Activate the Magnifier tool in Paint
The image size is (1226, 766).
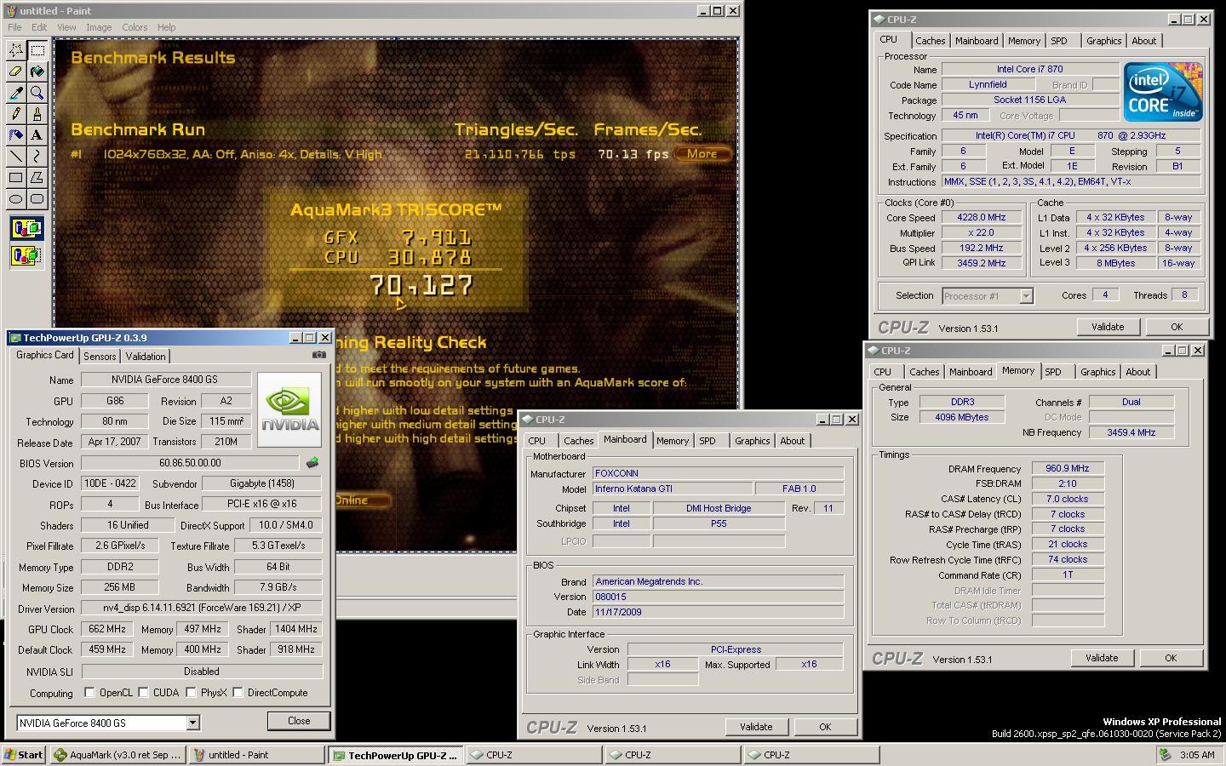click(x=37, y=93)
